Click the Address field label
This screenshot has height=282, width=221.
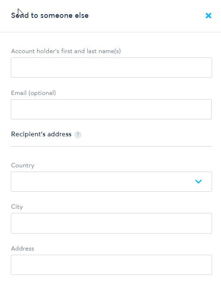point(23,249)
